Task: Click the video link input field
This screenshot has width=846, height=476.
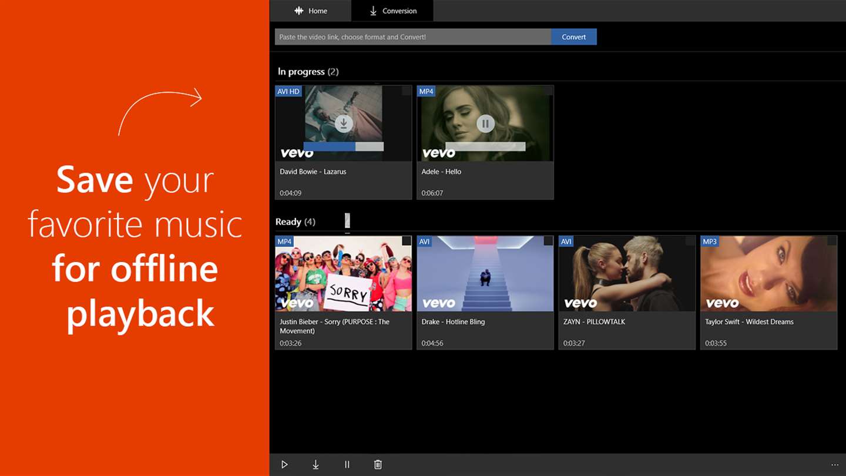Action: click(x=413, y=36)
